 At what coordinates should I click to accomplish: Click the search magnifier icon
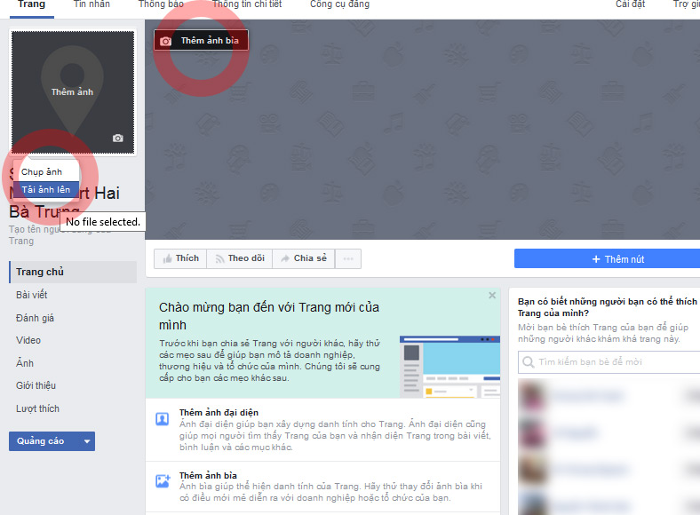pyautogui.click(x=529, y=362)
